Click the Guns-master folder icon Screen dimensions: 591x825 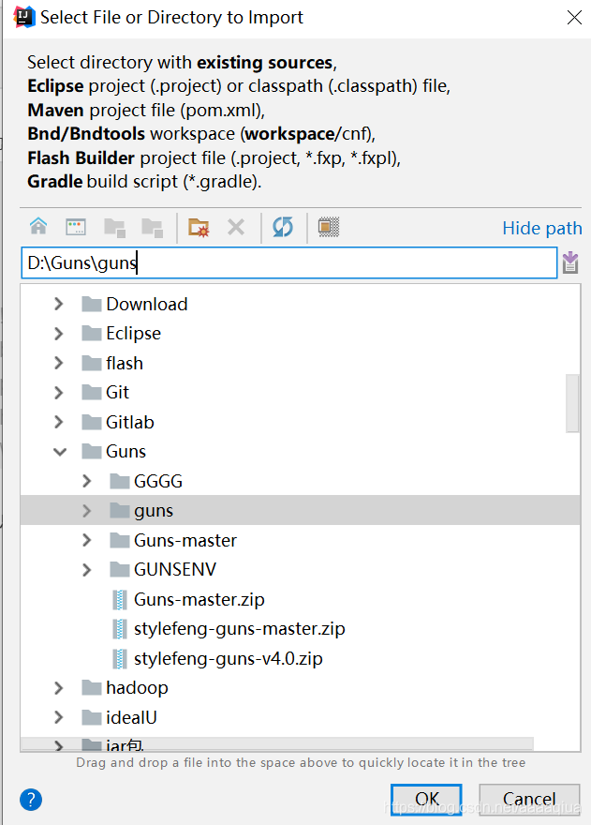tap(120, 540)
